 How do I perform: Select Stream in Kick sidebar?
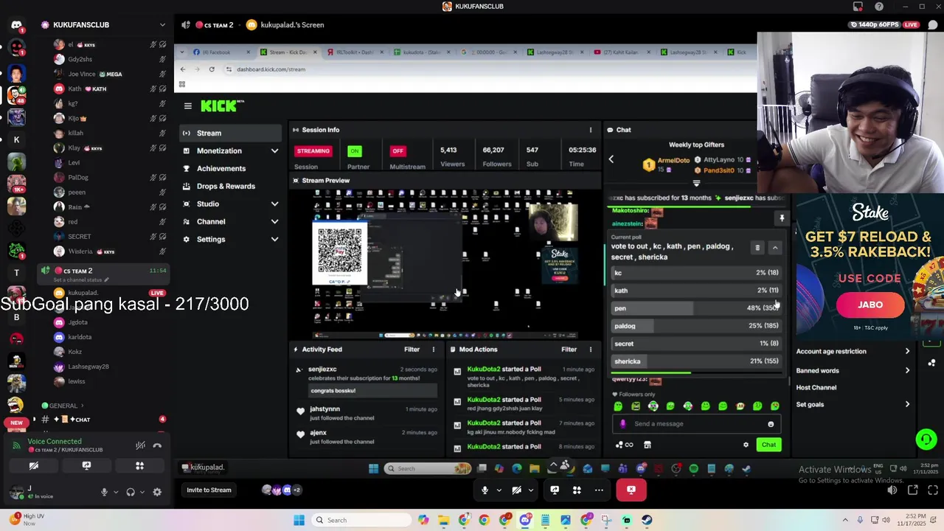[x=229, y=133]
